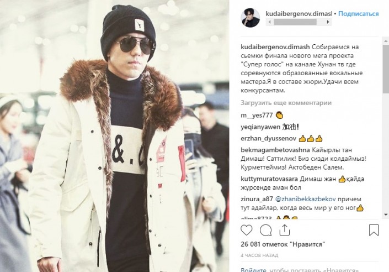Open comments using the speech bubble icon

[x=265, y=230]
